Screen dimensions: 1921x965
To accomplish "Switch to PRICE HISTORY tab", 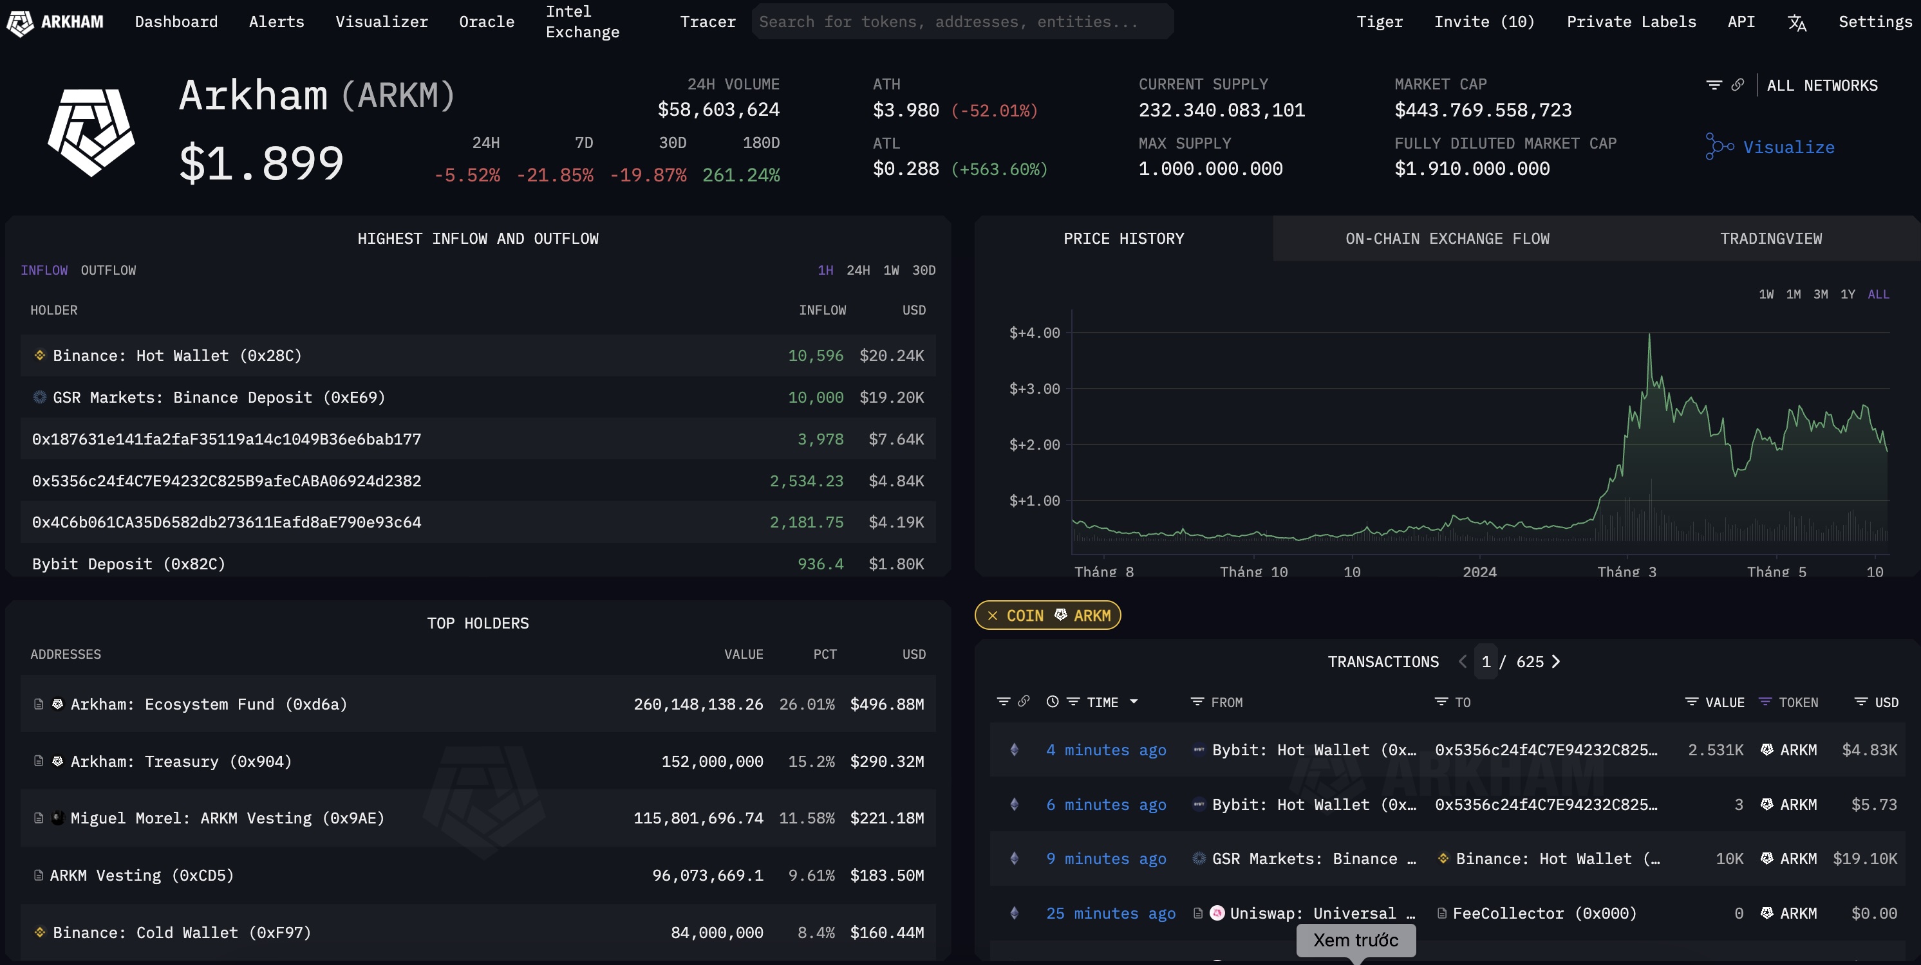I will [x=1123, y=239].
